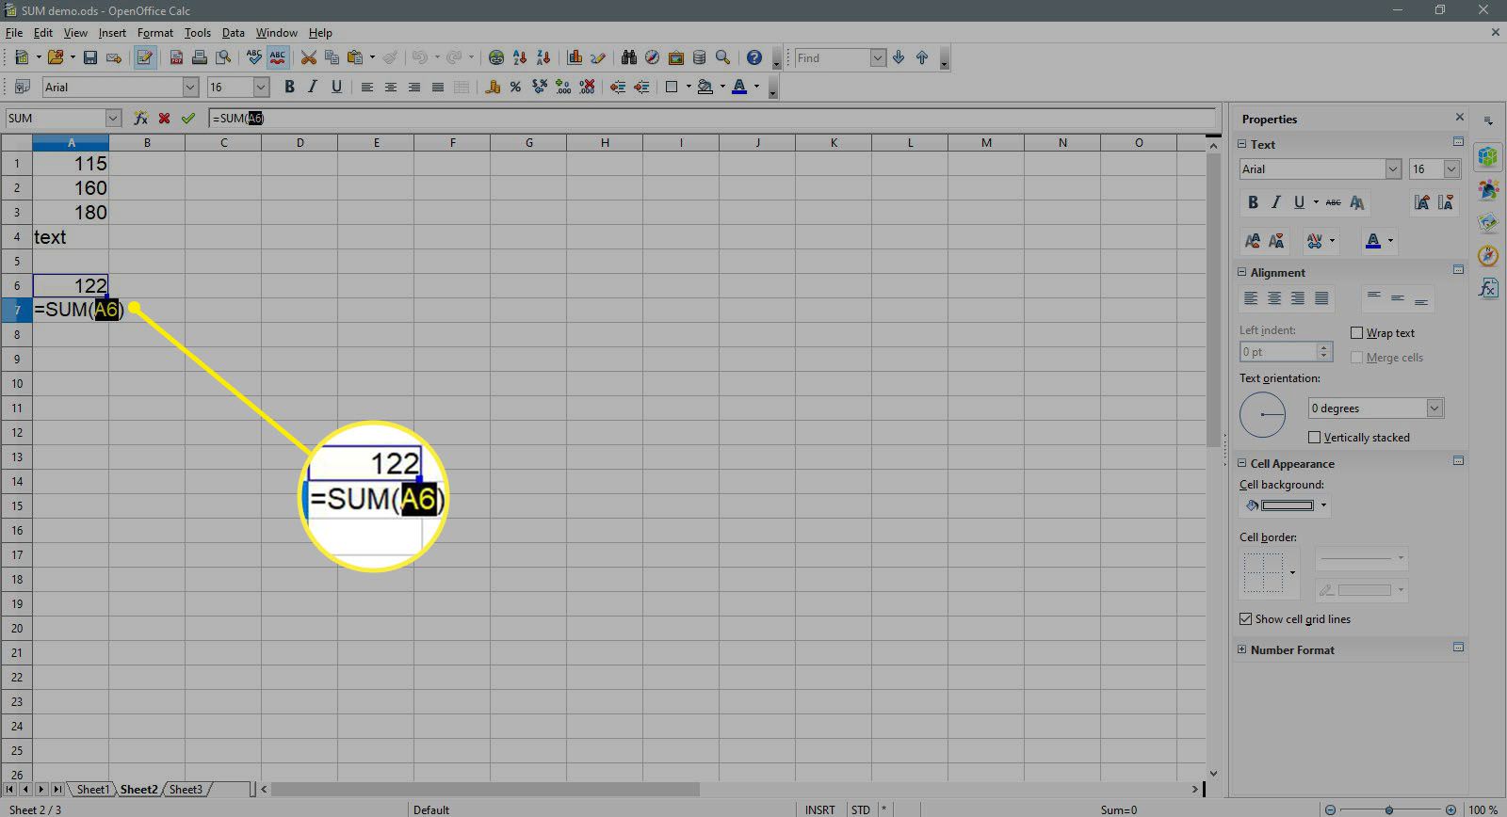Open the Cell background color picker
Image resolution: width=1507 pixels, height=817 pixels.
pos(1287,505)
